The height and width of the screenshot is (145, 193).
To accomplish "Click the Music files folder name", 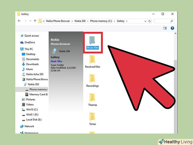I will click(x=93, y=48).
